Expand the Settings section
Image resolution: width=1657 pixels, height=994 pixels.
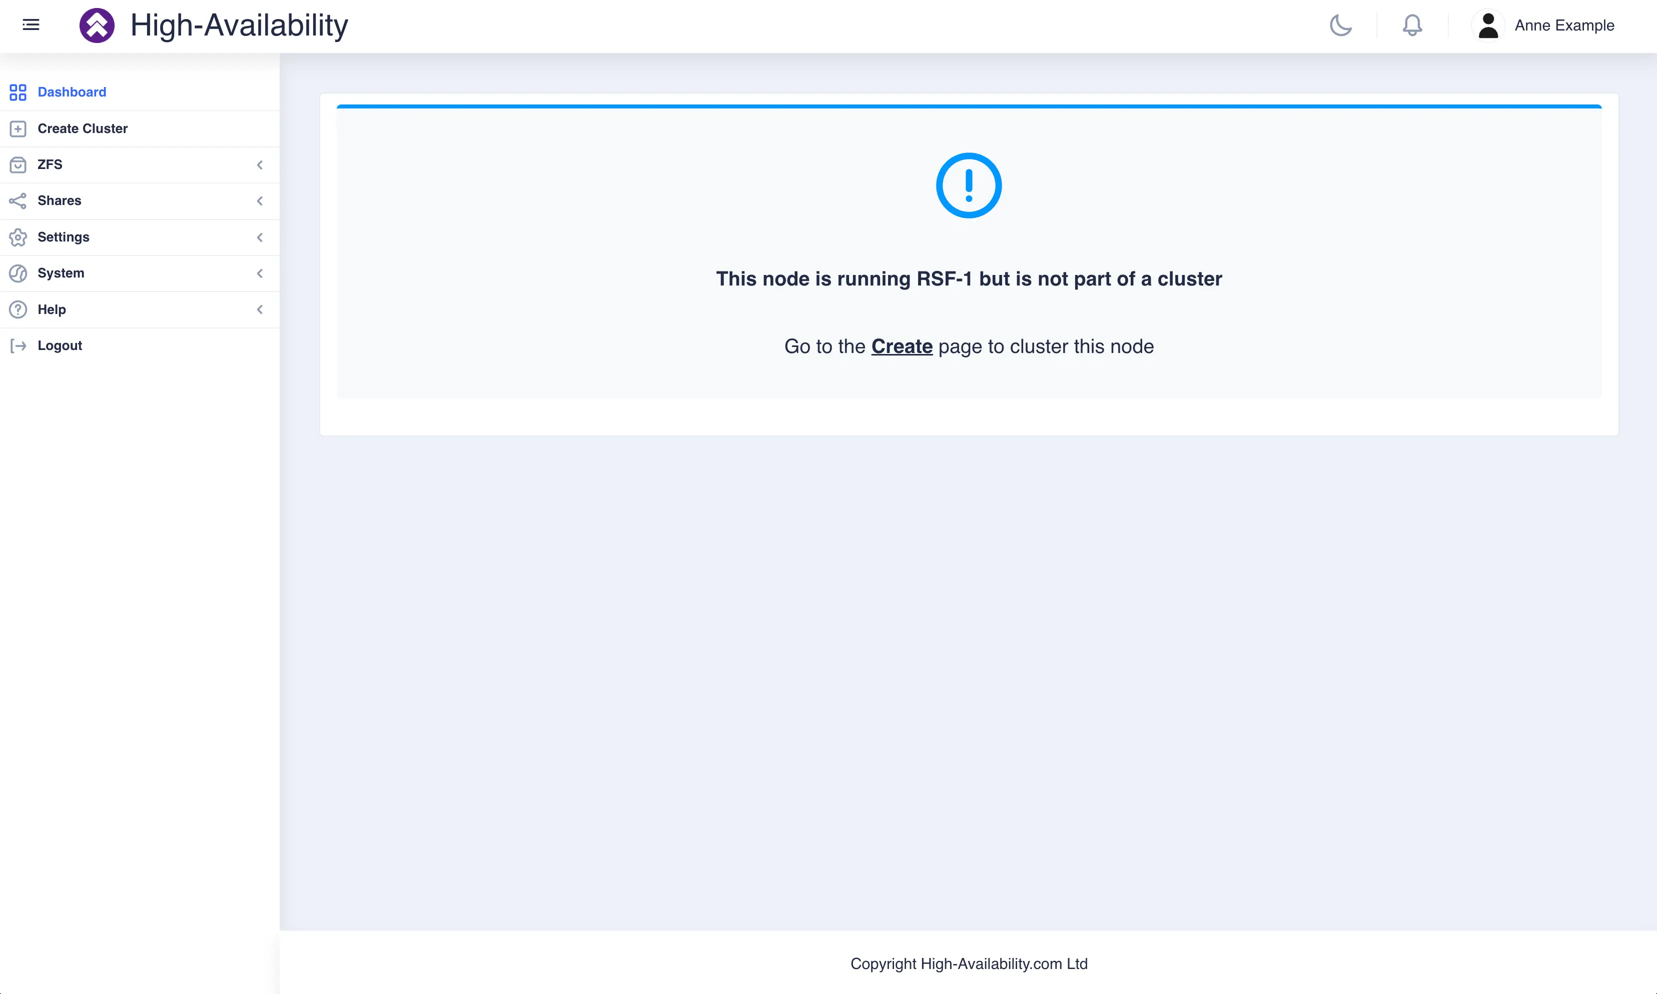coord(260,236)
